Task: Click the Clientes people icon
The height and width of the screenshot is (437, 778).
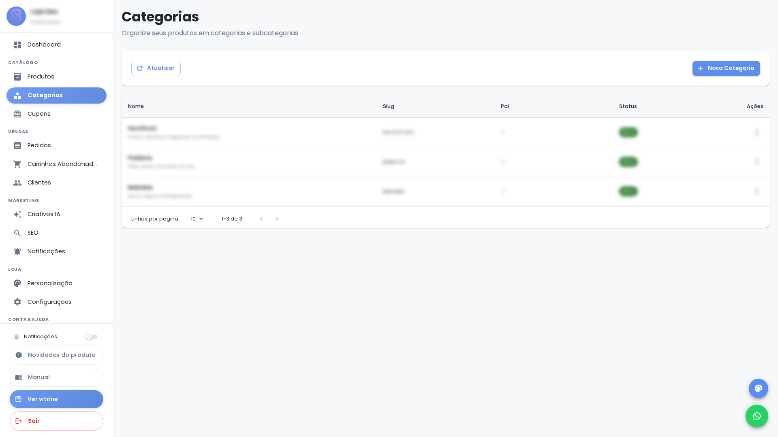Action: 17,183
